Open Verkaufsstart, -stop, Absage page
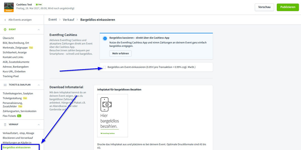The height and width of the screenshot is (150, 301). pyautogui.click(x=18, y=133)
